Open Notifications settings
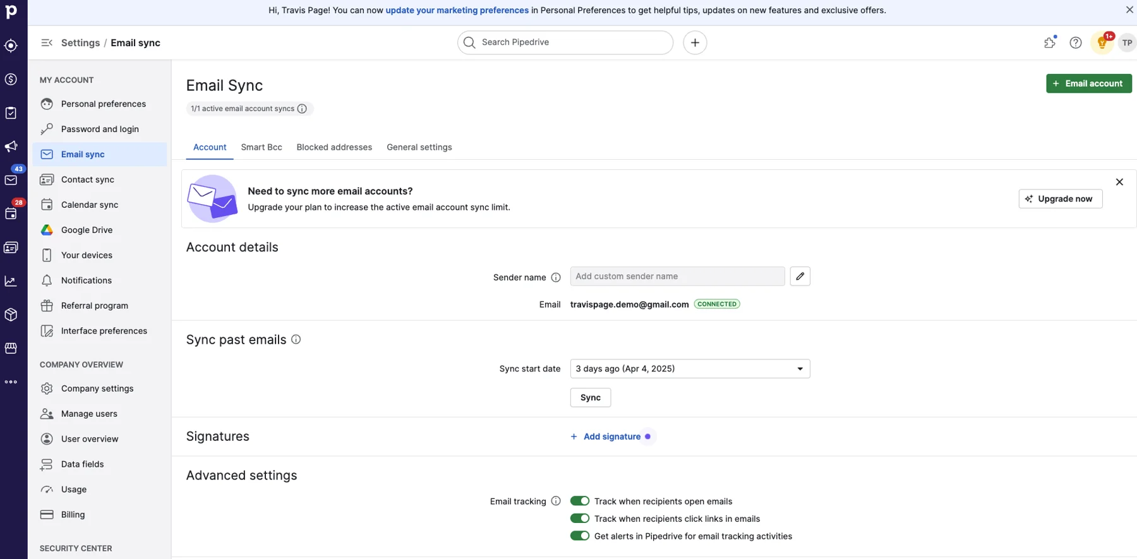The width and height of the screenshot is (1137, 559). pos(100,280)
